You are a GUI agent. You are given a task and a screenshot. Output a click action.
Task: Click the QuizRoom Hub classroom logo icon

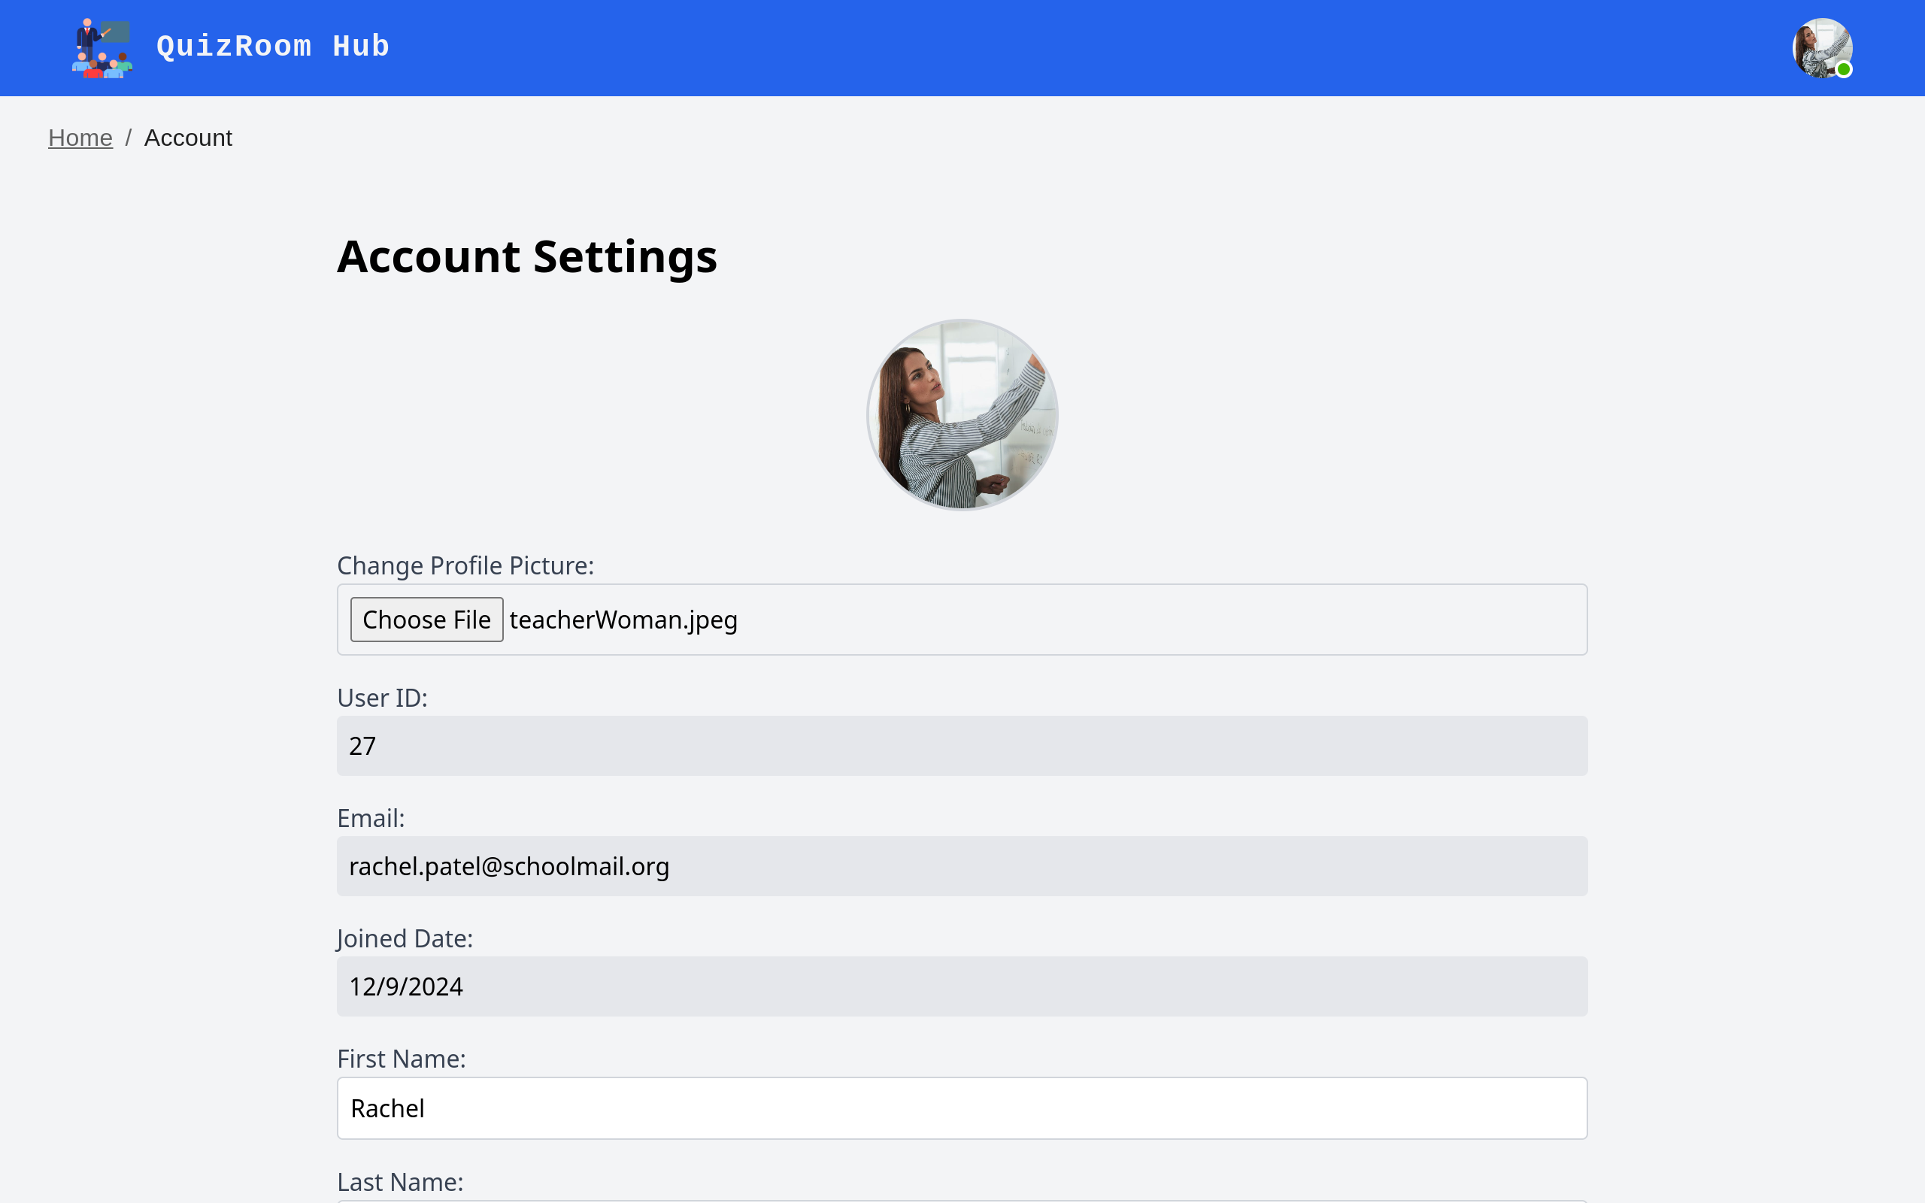(x=102, y=47)
